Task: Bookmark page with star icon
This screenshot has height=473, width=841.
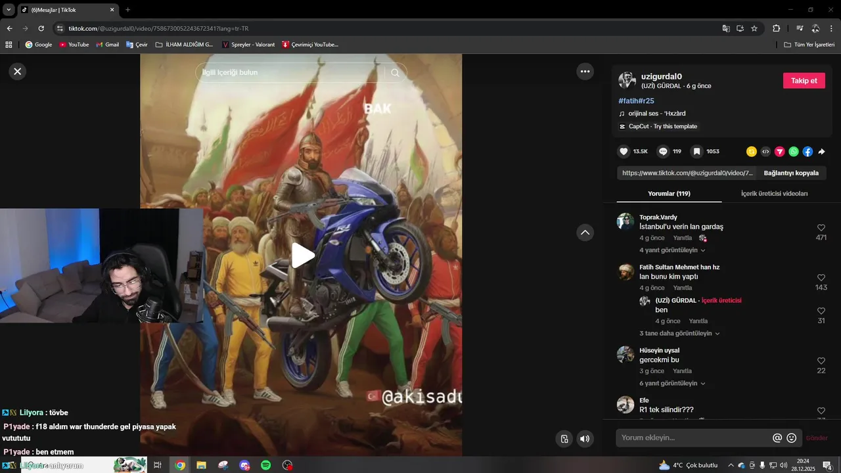Action: tap(754, 28)
